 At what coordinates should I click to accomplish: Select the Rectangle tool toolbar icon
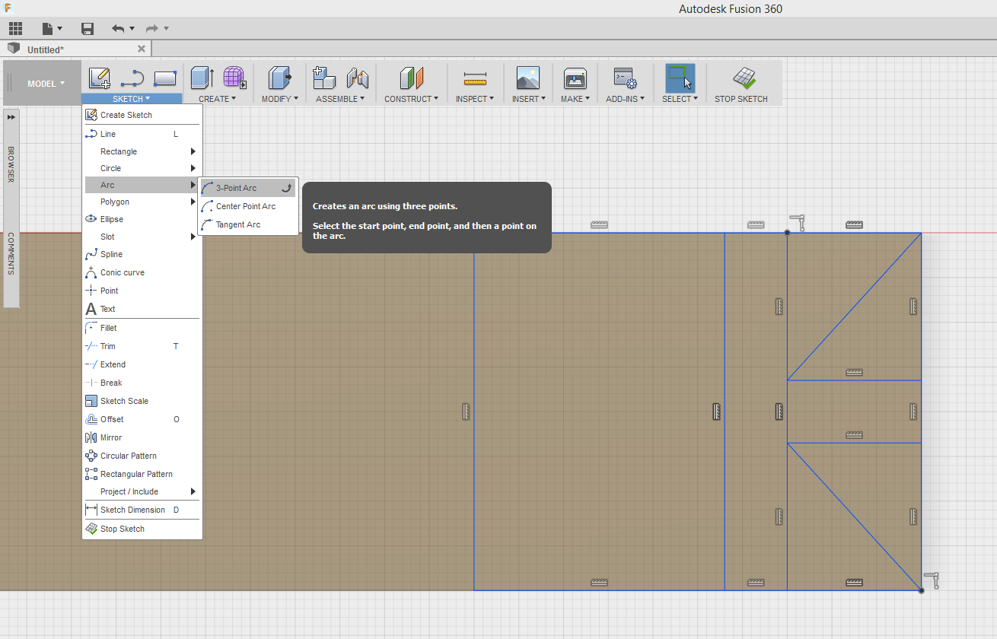165,78
